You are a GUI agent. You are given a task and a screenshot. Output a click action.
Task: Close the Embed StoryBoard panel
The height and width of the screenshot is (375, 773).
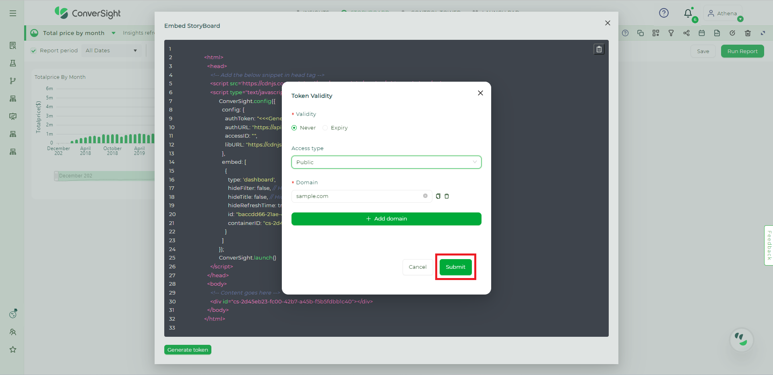pyautogui.click(x=608, y=23)
